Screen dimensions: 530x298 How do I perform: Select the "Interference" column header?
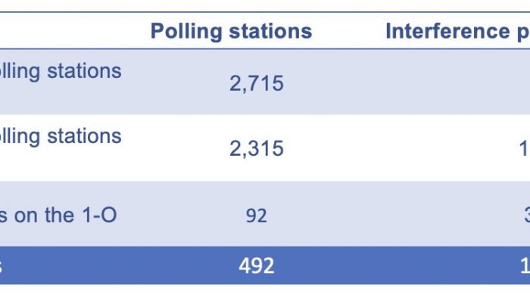pyautogui.click(x=447, y=31)
